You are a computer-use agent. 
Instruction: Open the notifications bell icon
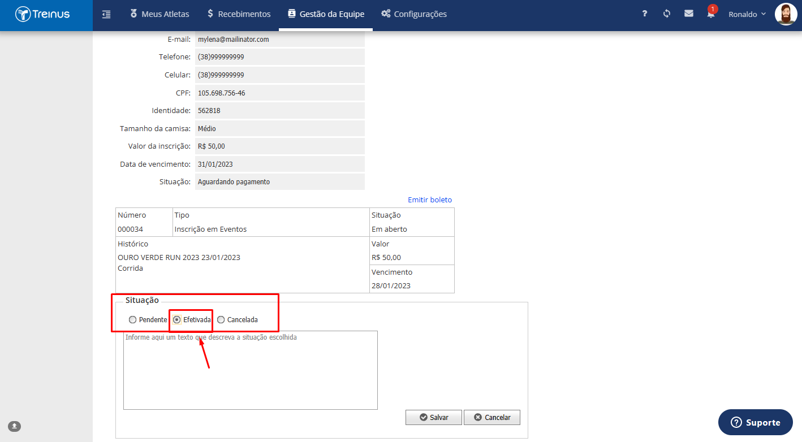point(711,14)
